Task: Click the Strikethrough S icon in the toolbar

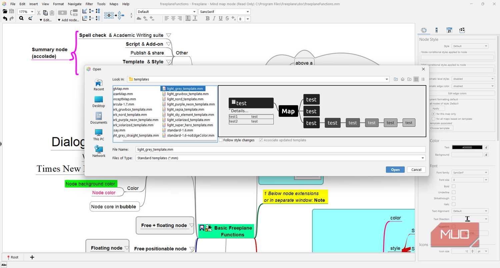Action: tap(227, 19)
